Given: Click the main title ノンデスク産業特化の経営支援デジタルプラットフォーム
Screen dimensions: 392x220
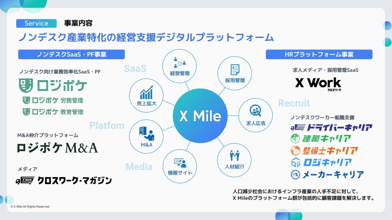Looking at the screenshot, I should [146, 38].
